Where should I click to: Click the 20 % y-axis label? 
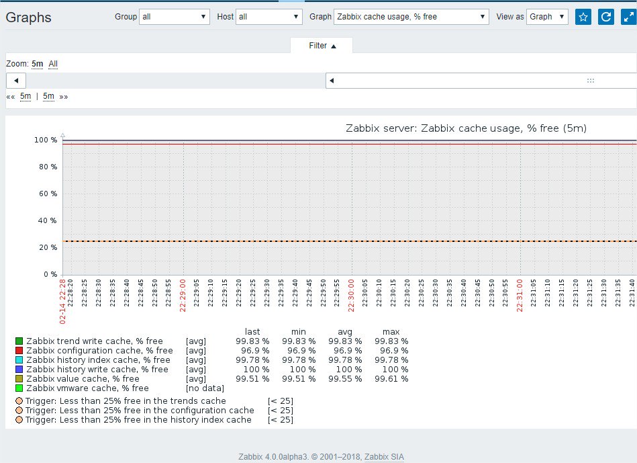pyautogui.click(x=48, y=247)
